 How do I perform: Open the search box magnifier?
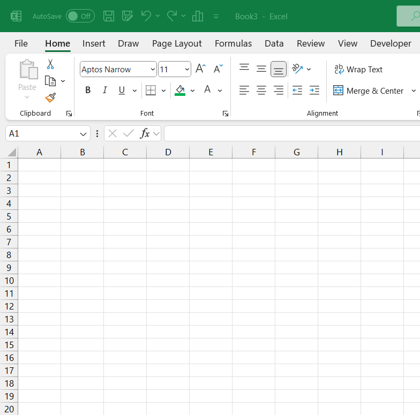(x=416, y=16)
